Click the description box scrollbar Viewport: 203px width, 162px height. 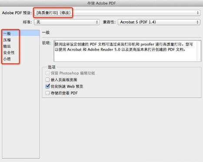199,51
